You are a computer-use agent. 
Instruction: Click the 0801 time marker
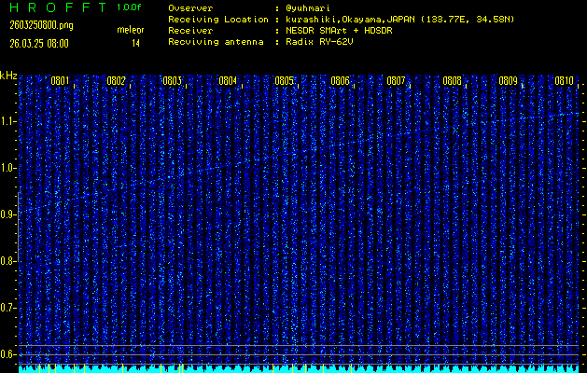[60, 81]
